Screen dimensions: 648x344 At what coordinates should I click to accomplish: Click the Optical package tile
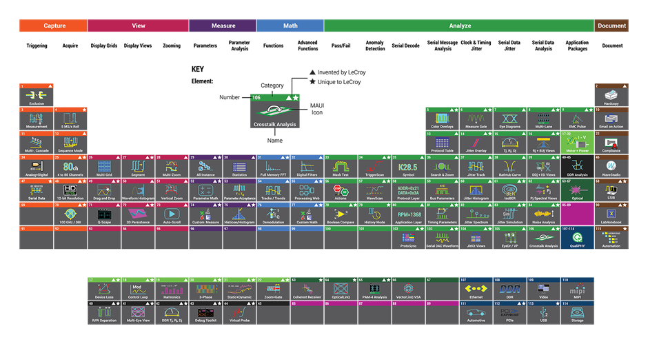point(577,190)
